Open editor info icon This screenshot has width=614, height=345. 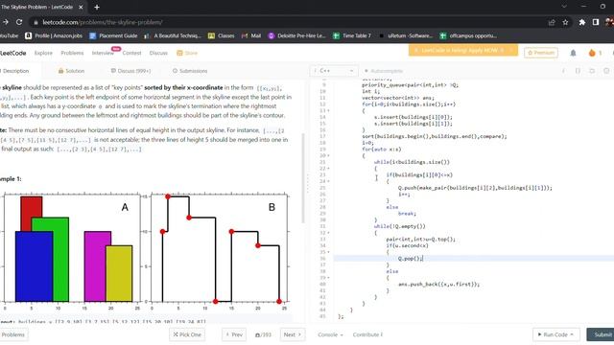click(563, 71)
